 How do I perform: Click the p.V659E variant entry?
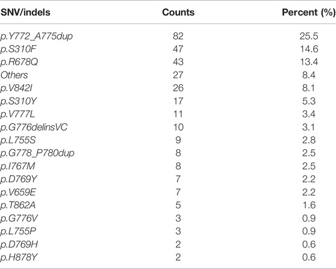18,192
